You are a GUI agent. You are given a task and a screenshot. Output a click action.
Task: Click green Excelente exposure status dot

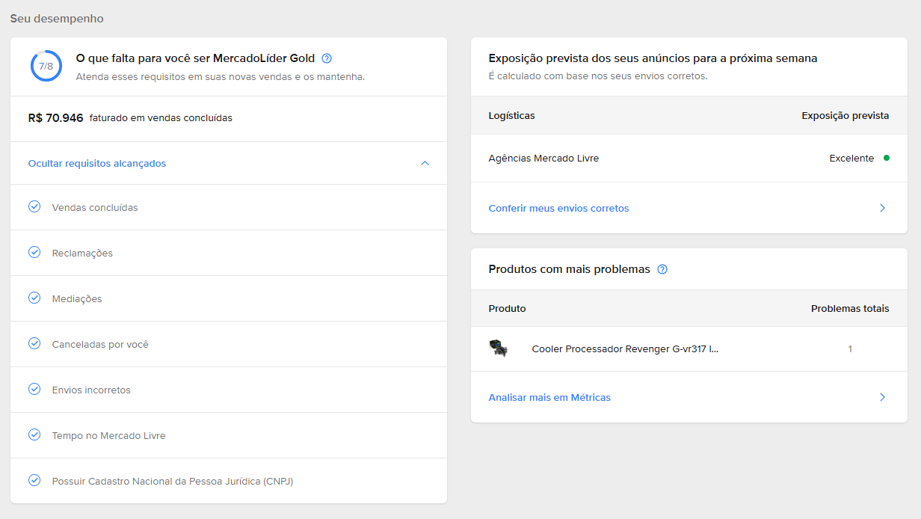tap(886, 158)
